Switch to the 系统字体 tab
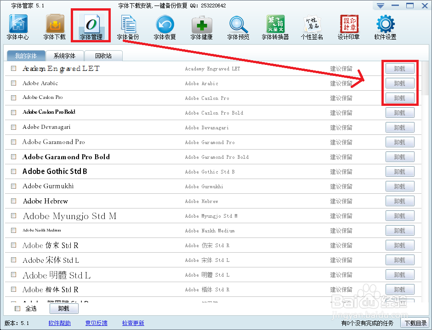 [x=64, y=56]
